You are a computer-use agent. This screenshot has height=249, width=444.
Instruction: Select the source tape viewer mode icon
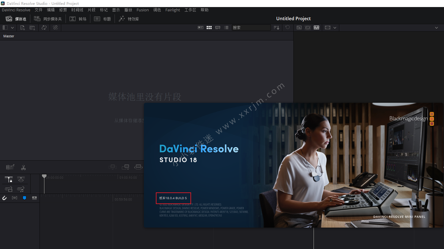pyautogui.click(x=308, y=28)
